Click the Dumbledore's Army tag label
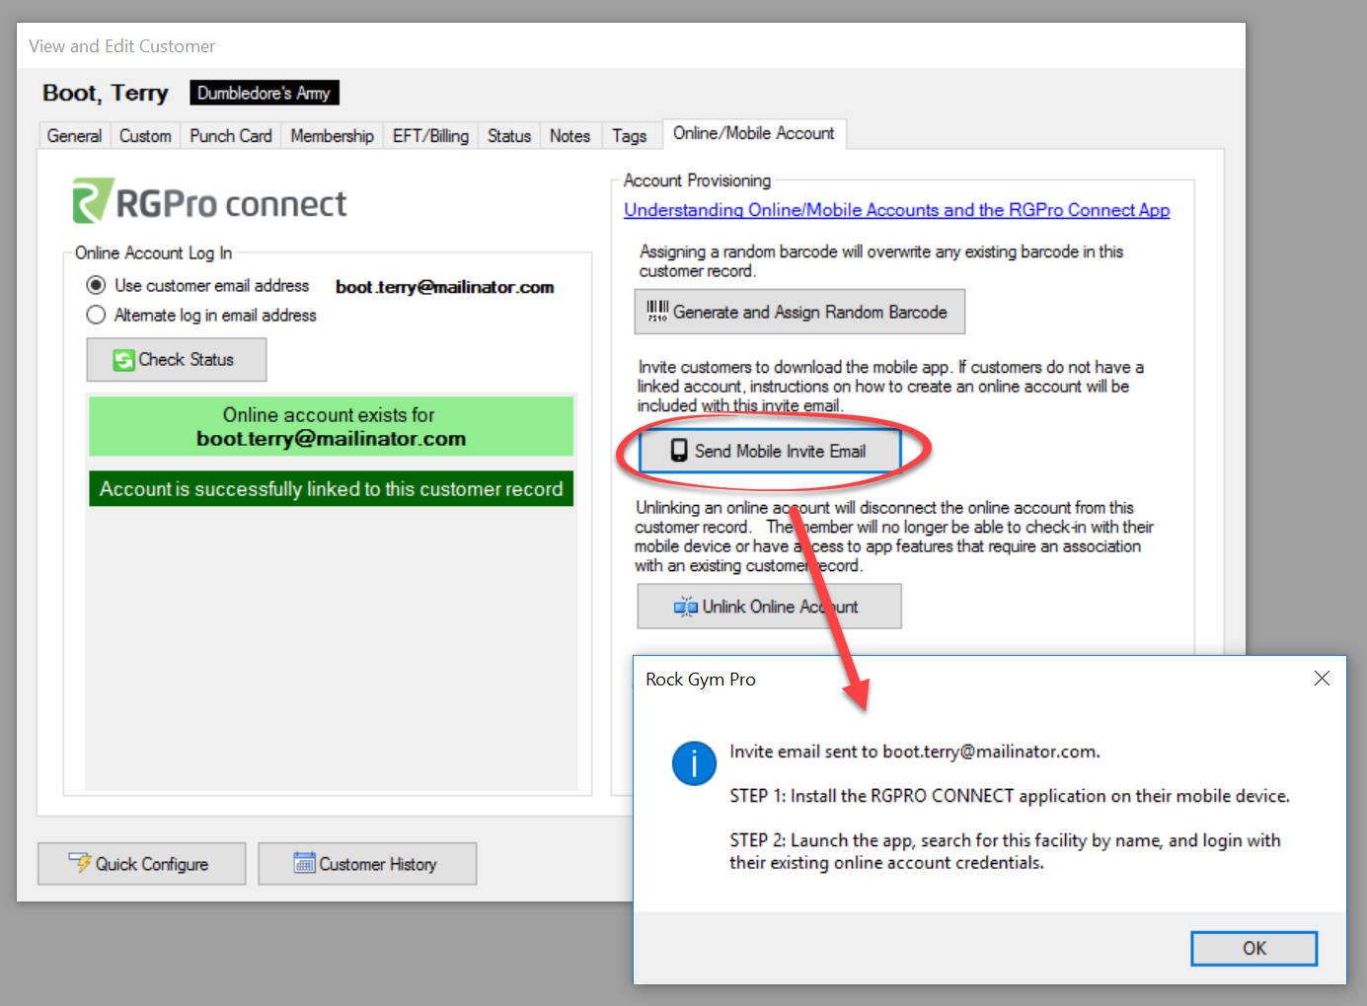The height and width of the screenshot is (1006, 1367). coord(265,93)
